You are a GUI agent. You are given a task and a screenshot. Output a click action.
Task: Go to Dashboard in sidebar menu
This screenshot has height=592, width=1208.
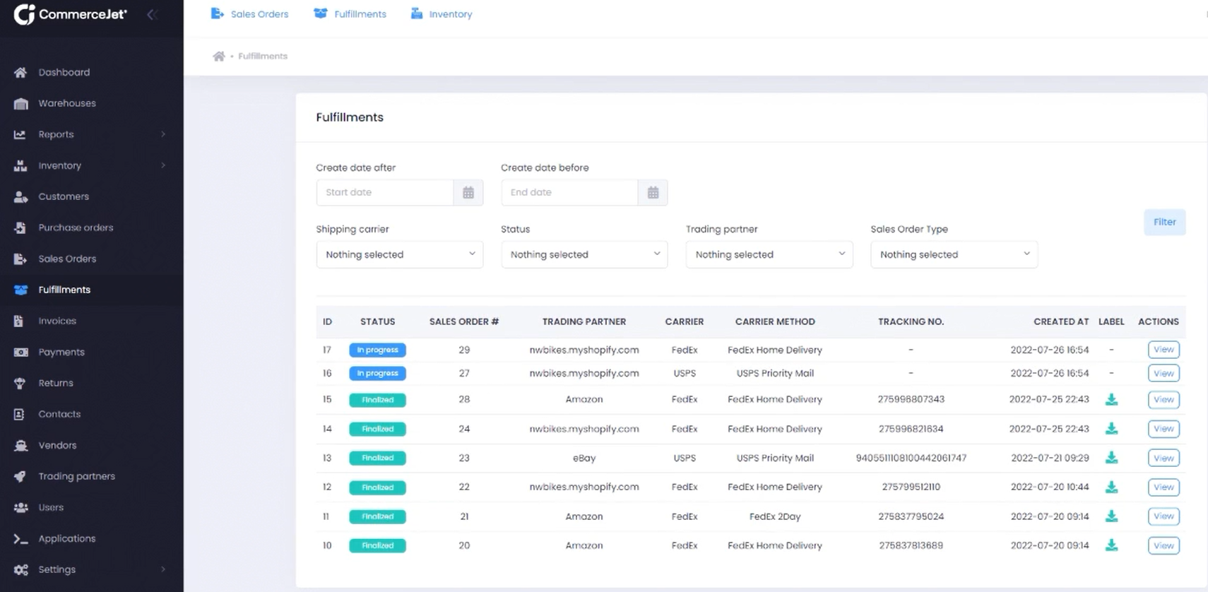coord(92,72)
